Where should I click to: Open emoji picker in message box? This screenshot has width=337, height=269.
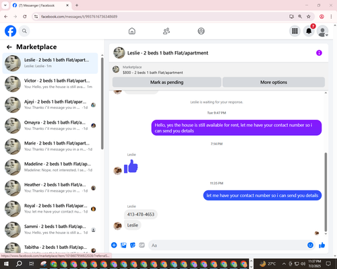coord(310,245)
